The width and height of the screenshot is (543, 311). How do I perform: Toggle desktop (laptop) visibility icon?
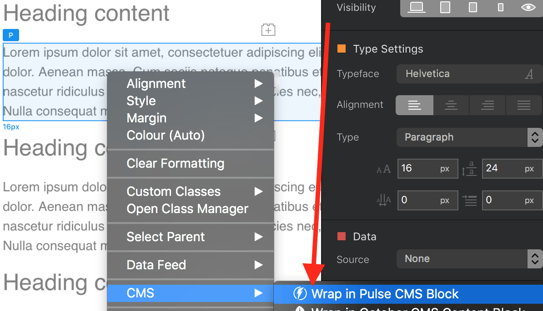pos(416,7)
